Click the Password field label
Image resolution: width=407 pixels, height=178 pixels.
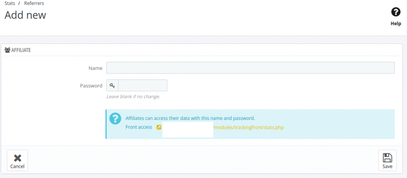tap(91, 86)
